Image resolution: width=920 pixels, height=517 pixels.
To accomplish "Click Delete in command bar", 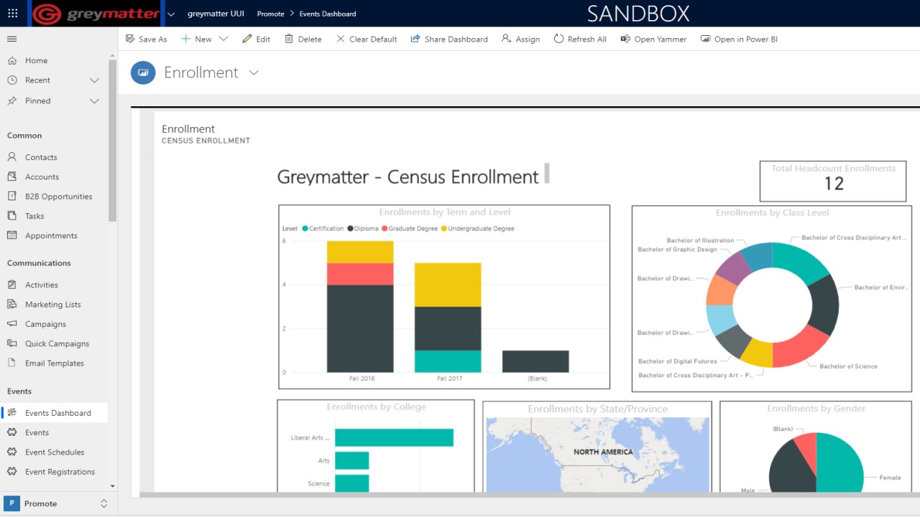I will tap(303, 39).
